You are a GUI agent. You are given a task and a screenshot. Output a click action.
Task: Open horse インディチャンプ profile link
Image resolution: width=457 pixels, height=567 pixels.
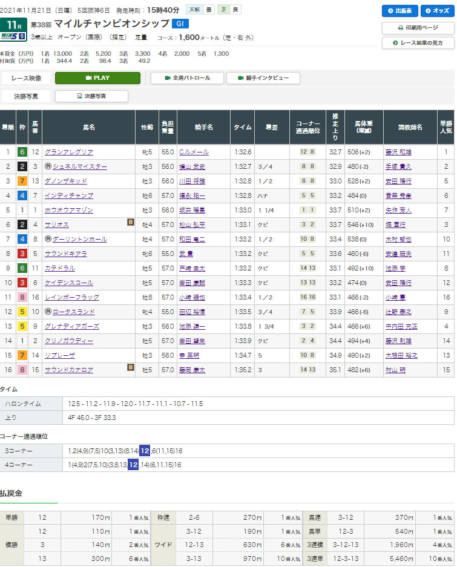(x=68, y=196)
